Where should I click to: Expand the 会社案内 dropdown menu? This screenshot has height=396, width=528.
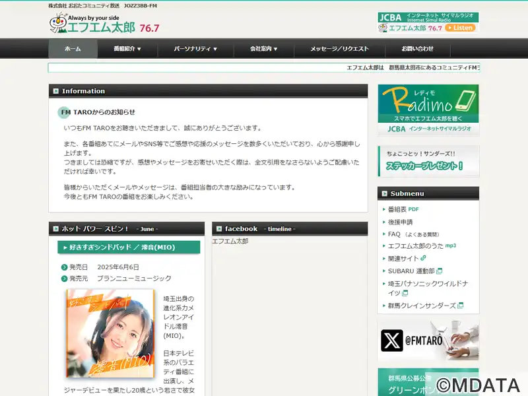(263, 49)
